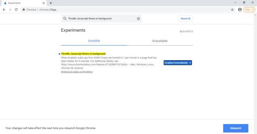
Task: View site info via Chrome icon in address bar
Action: coord(24,10)
